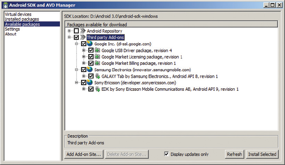Select Google Market Billing package, revision 1
The image size is (285, 165).
tap(139, 63)
